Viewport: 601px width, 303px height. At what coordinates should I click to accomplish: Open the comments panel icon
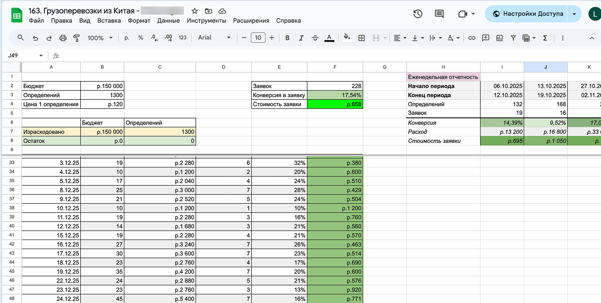point(439,14)
